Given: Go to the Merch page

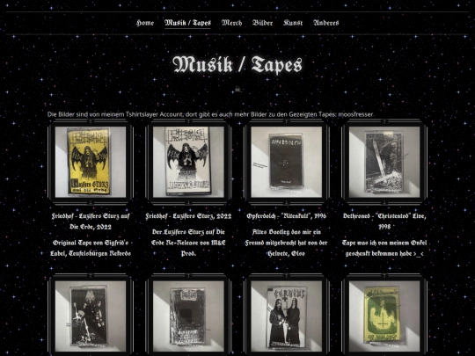Looking at the screenshot, I should (231, 23).
